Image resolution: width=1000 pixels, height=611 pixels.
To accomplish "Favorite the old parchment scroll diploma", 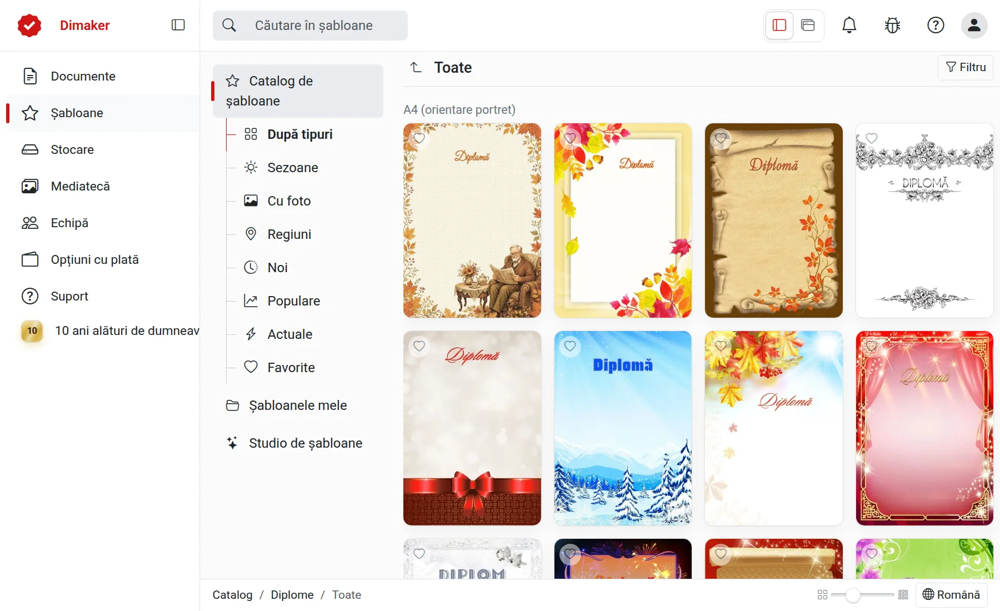I will [721, 138].
